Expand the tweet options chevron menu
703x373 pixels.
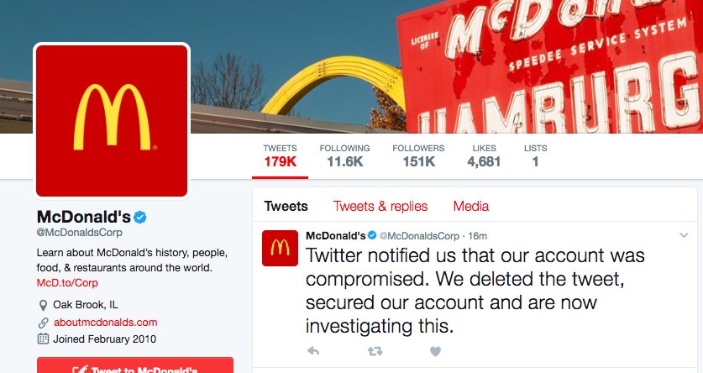coord(684,235)
